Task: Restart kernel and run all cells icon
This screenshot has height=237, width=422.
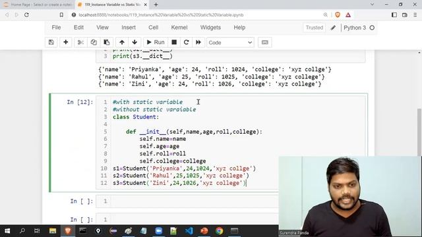Action: (198, 42)
